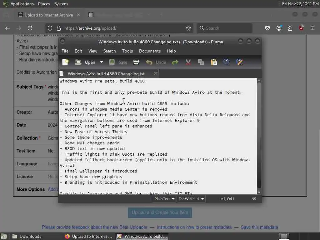
Task: Close the Changelog.txt document tab
Action: [156, 73]
